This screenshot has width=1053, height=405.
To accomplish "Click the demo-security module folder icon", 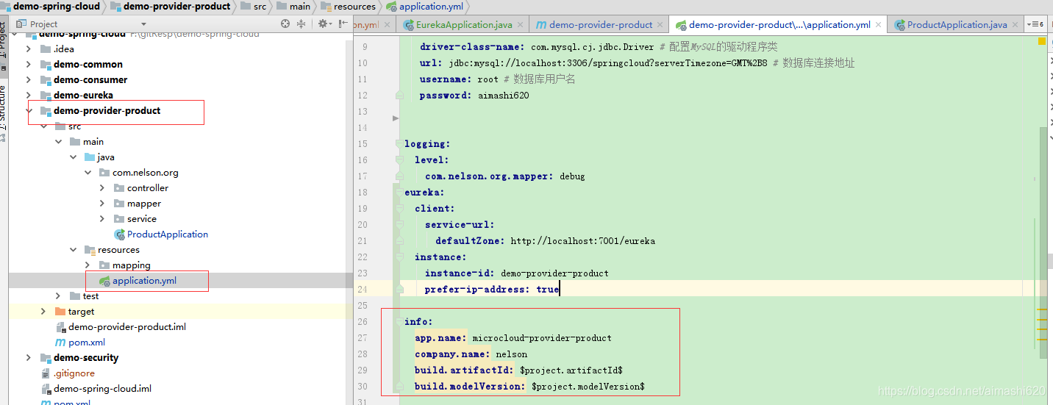I will pos(46,358).
